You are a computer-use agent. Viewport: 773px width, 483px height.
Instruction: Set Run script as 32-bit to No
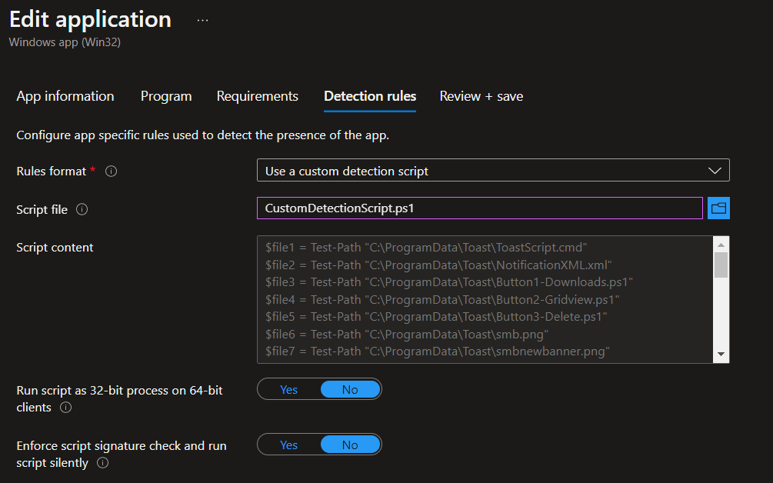click(350, 389)
